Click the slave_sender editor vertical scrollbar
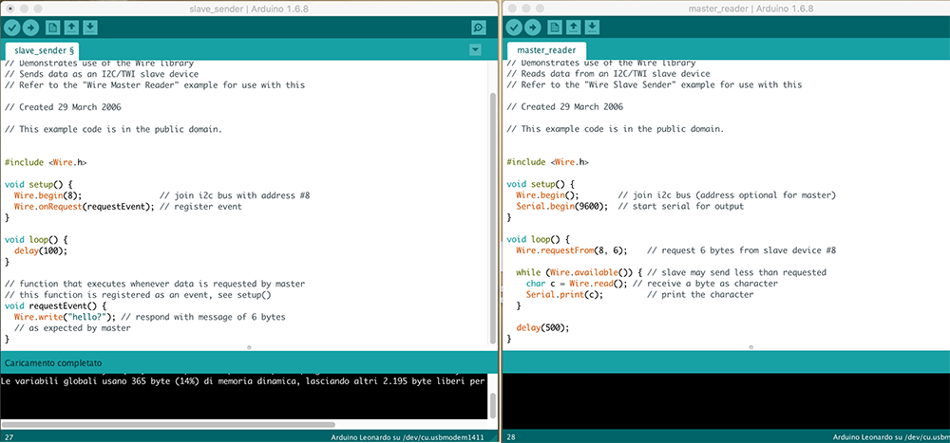Image resolution: width=950 pixels, height=443 pixels. tap(492, 218)
